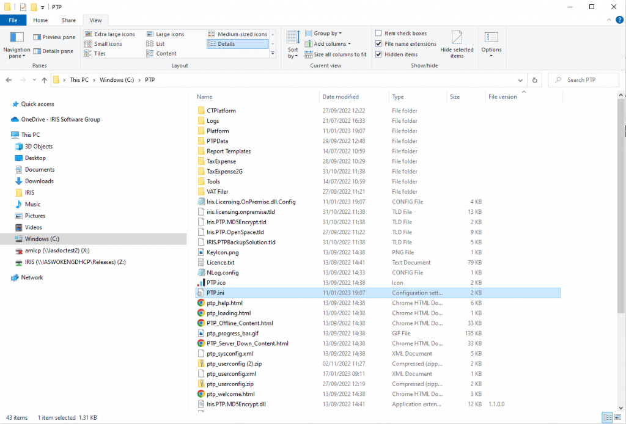Click the Hide selected items icon
The width and height of the screenshot is (626, 424).
click(457, 43)
